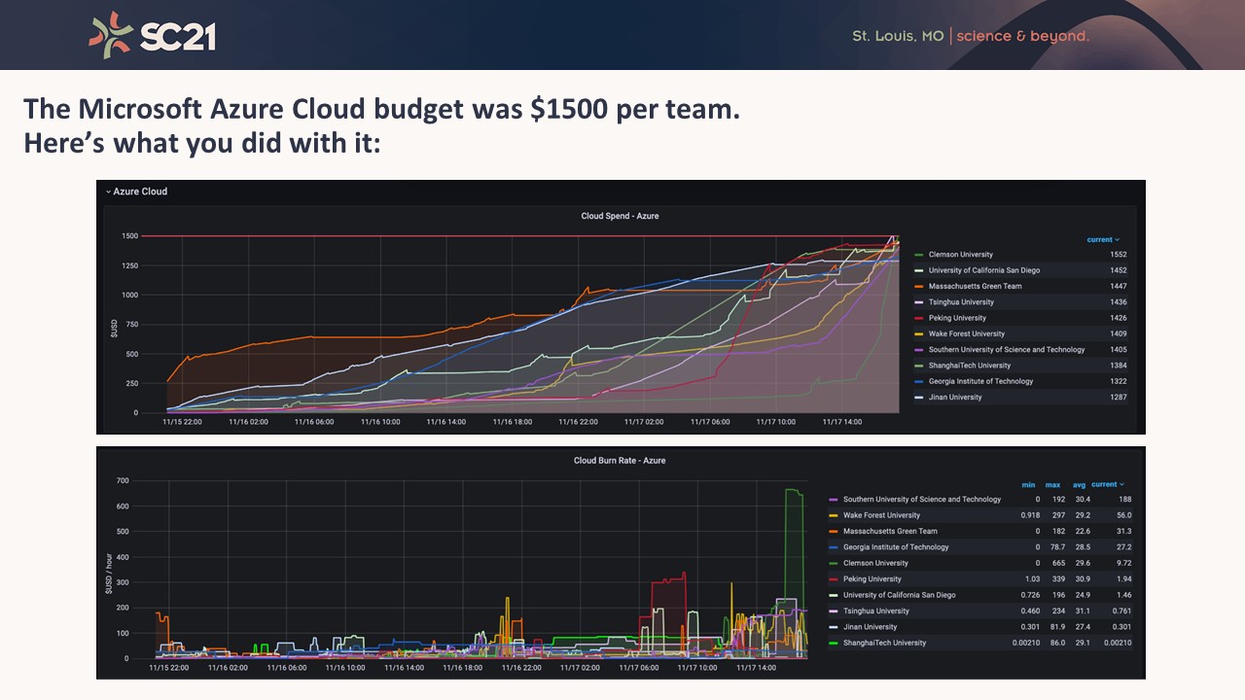Sort Burn Rate legend by current column
The image size is (1245, 700).
(1107, 484)
